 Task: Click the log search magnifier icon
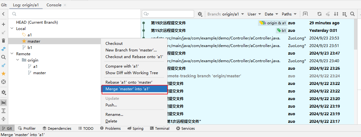[352, 14]
